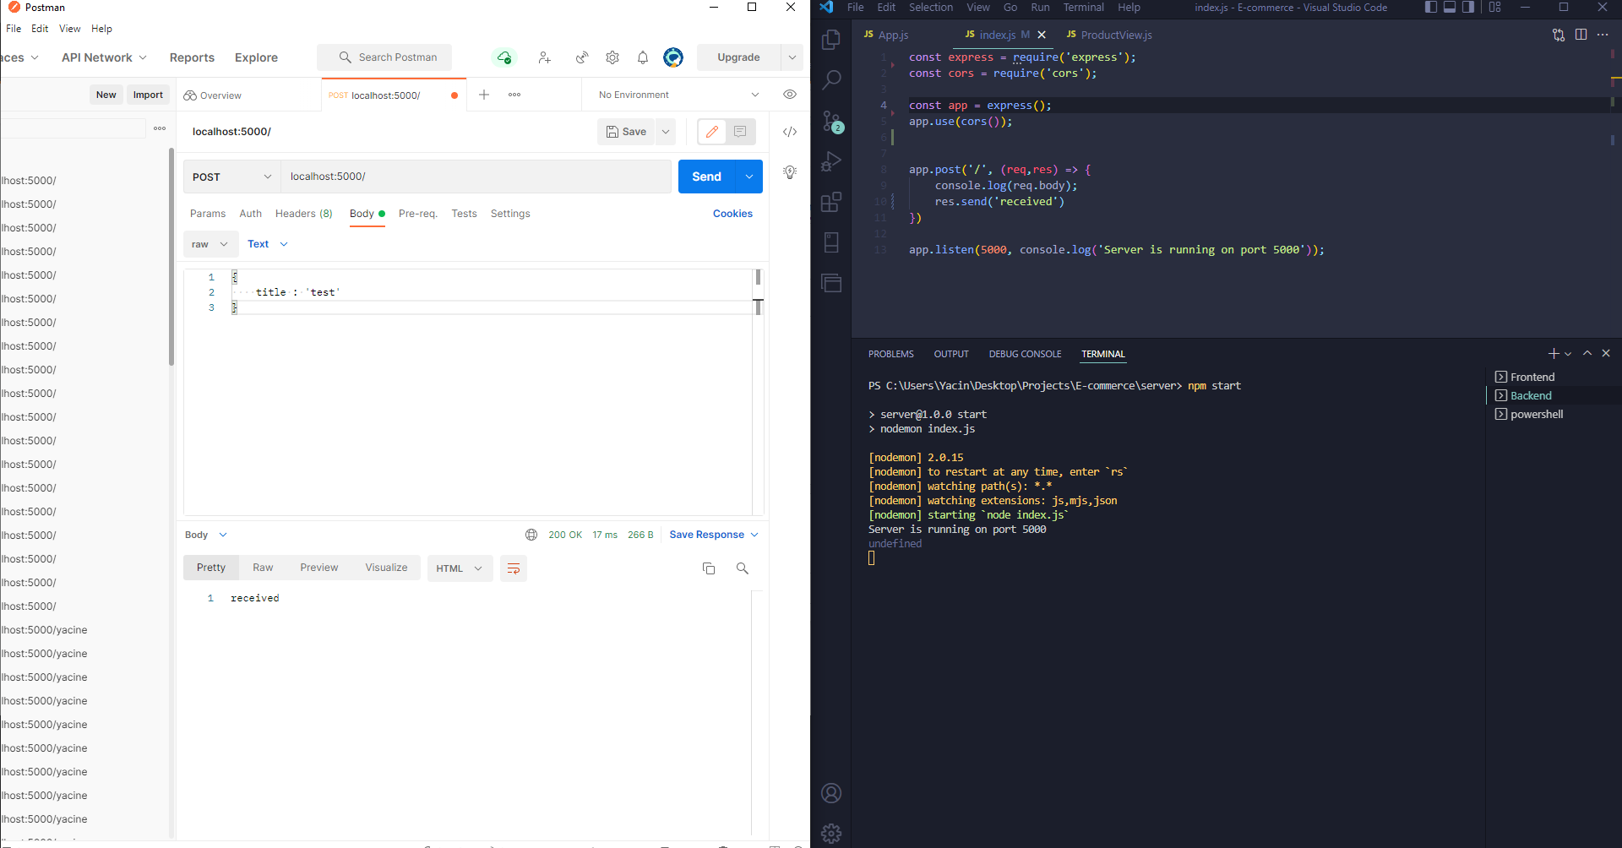The image size is (1622, 848).
Task: Click network globe icon beside status
Action: click(x=531, y=535)
